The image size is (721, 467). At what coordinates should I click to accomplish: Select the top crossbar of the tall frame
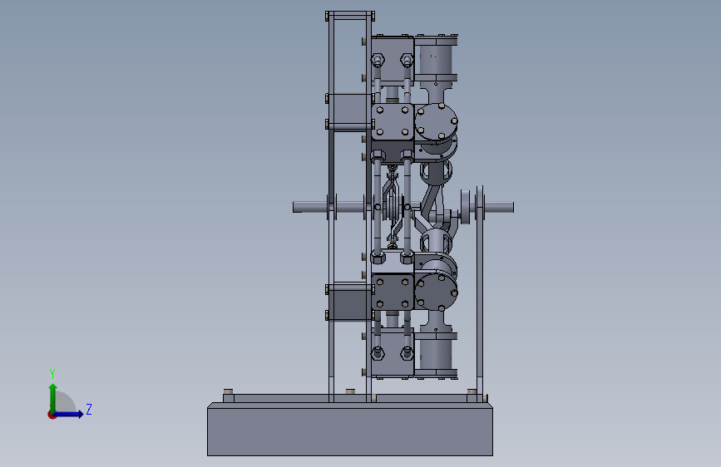350,16
